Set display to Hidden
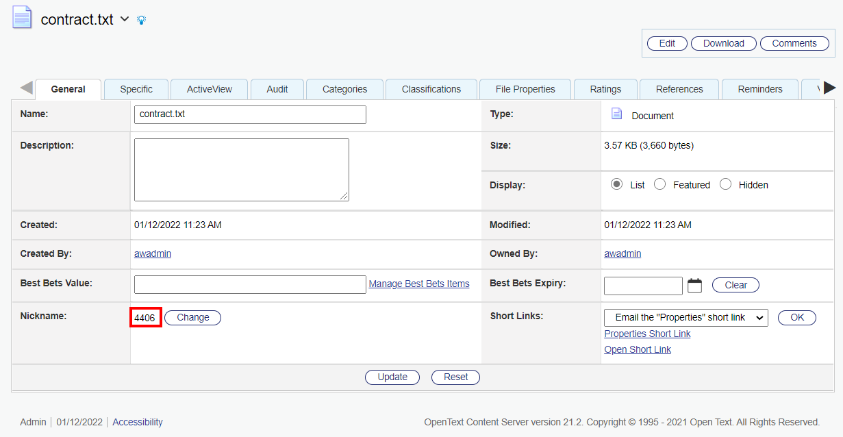The image size is (843, 437). (x=725, y=184)
